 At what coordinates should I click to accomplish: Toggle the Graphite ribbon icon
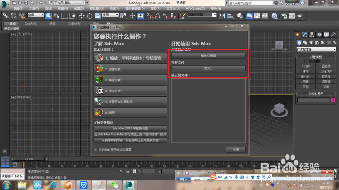point(249,16)
